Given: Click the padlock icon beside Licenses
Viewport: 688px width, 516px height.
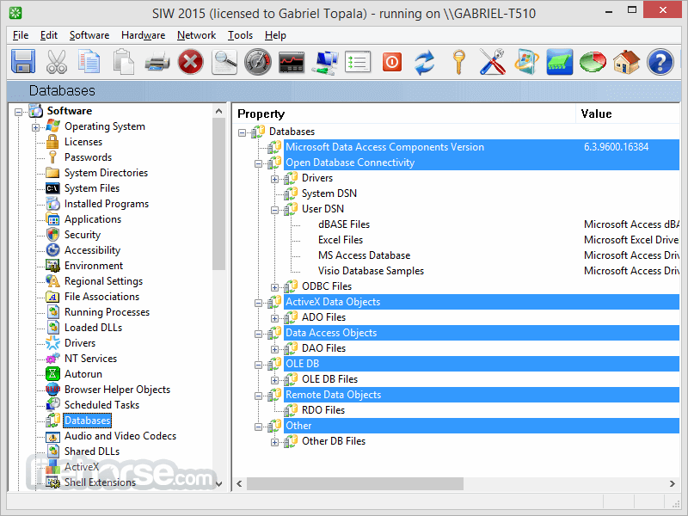Looking at the screenshot, I should (52, 142).
